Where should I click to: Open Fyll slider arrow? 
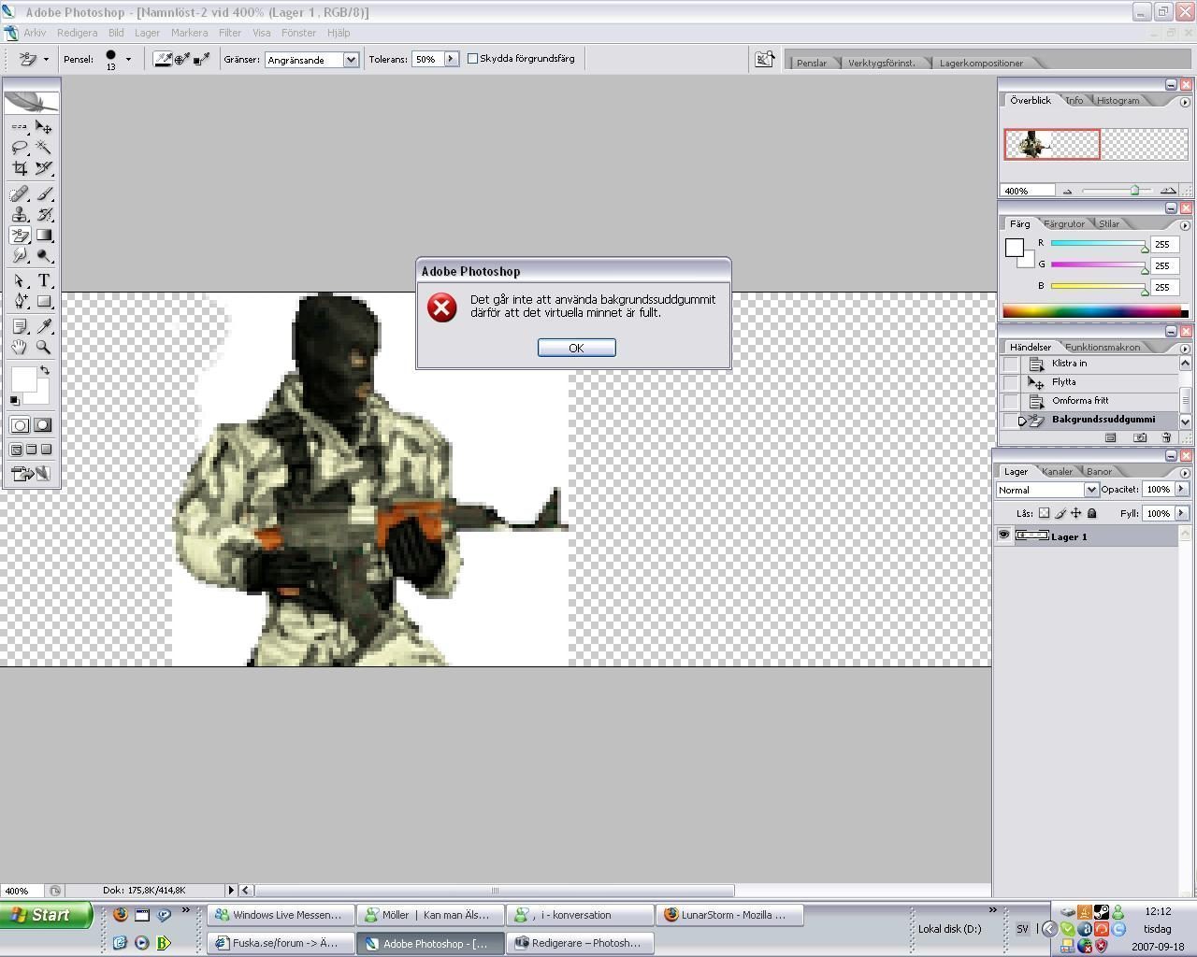1181,513
